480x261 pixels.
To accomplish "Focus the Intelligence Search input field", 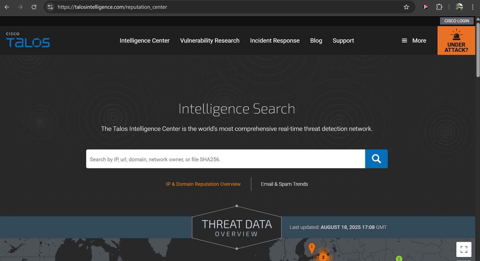I will click(225, 159).
